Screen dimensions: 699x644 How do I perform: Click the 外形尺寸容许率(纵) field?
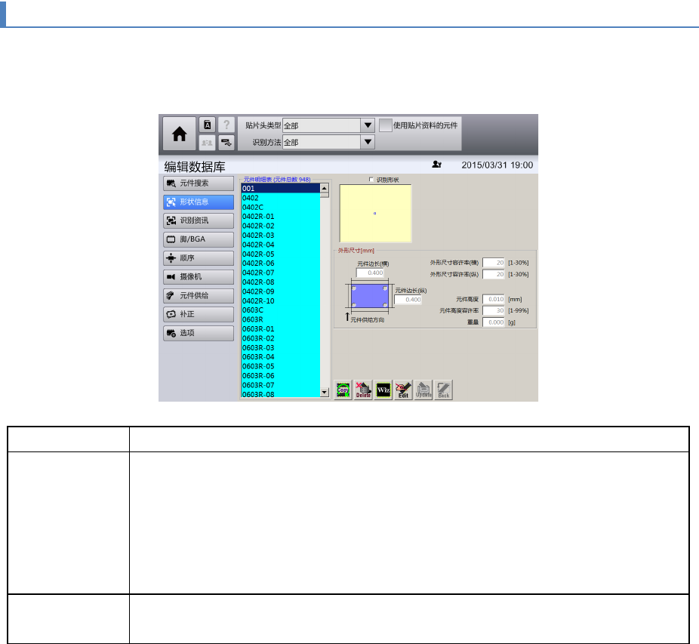coord(494,274)
